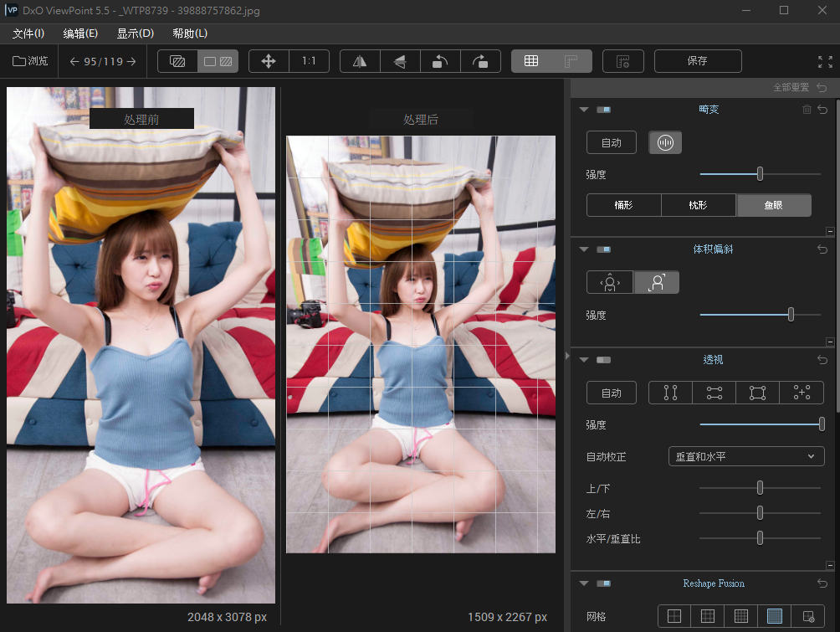Choose rectangle perspective correction tool

(758, 393)
